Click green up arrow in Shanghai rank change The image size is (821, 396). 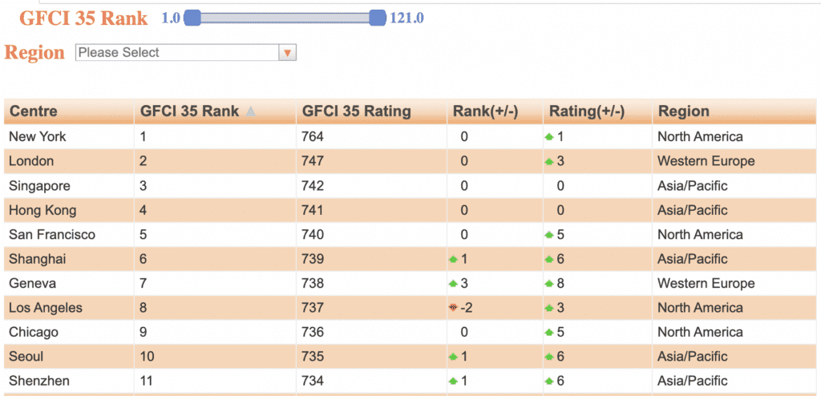[453, 259]
